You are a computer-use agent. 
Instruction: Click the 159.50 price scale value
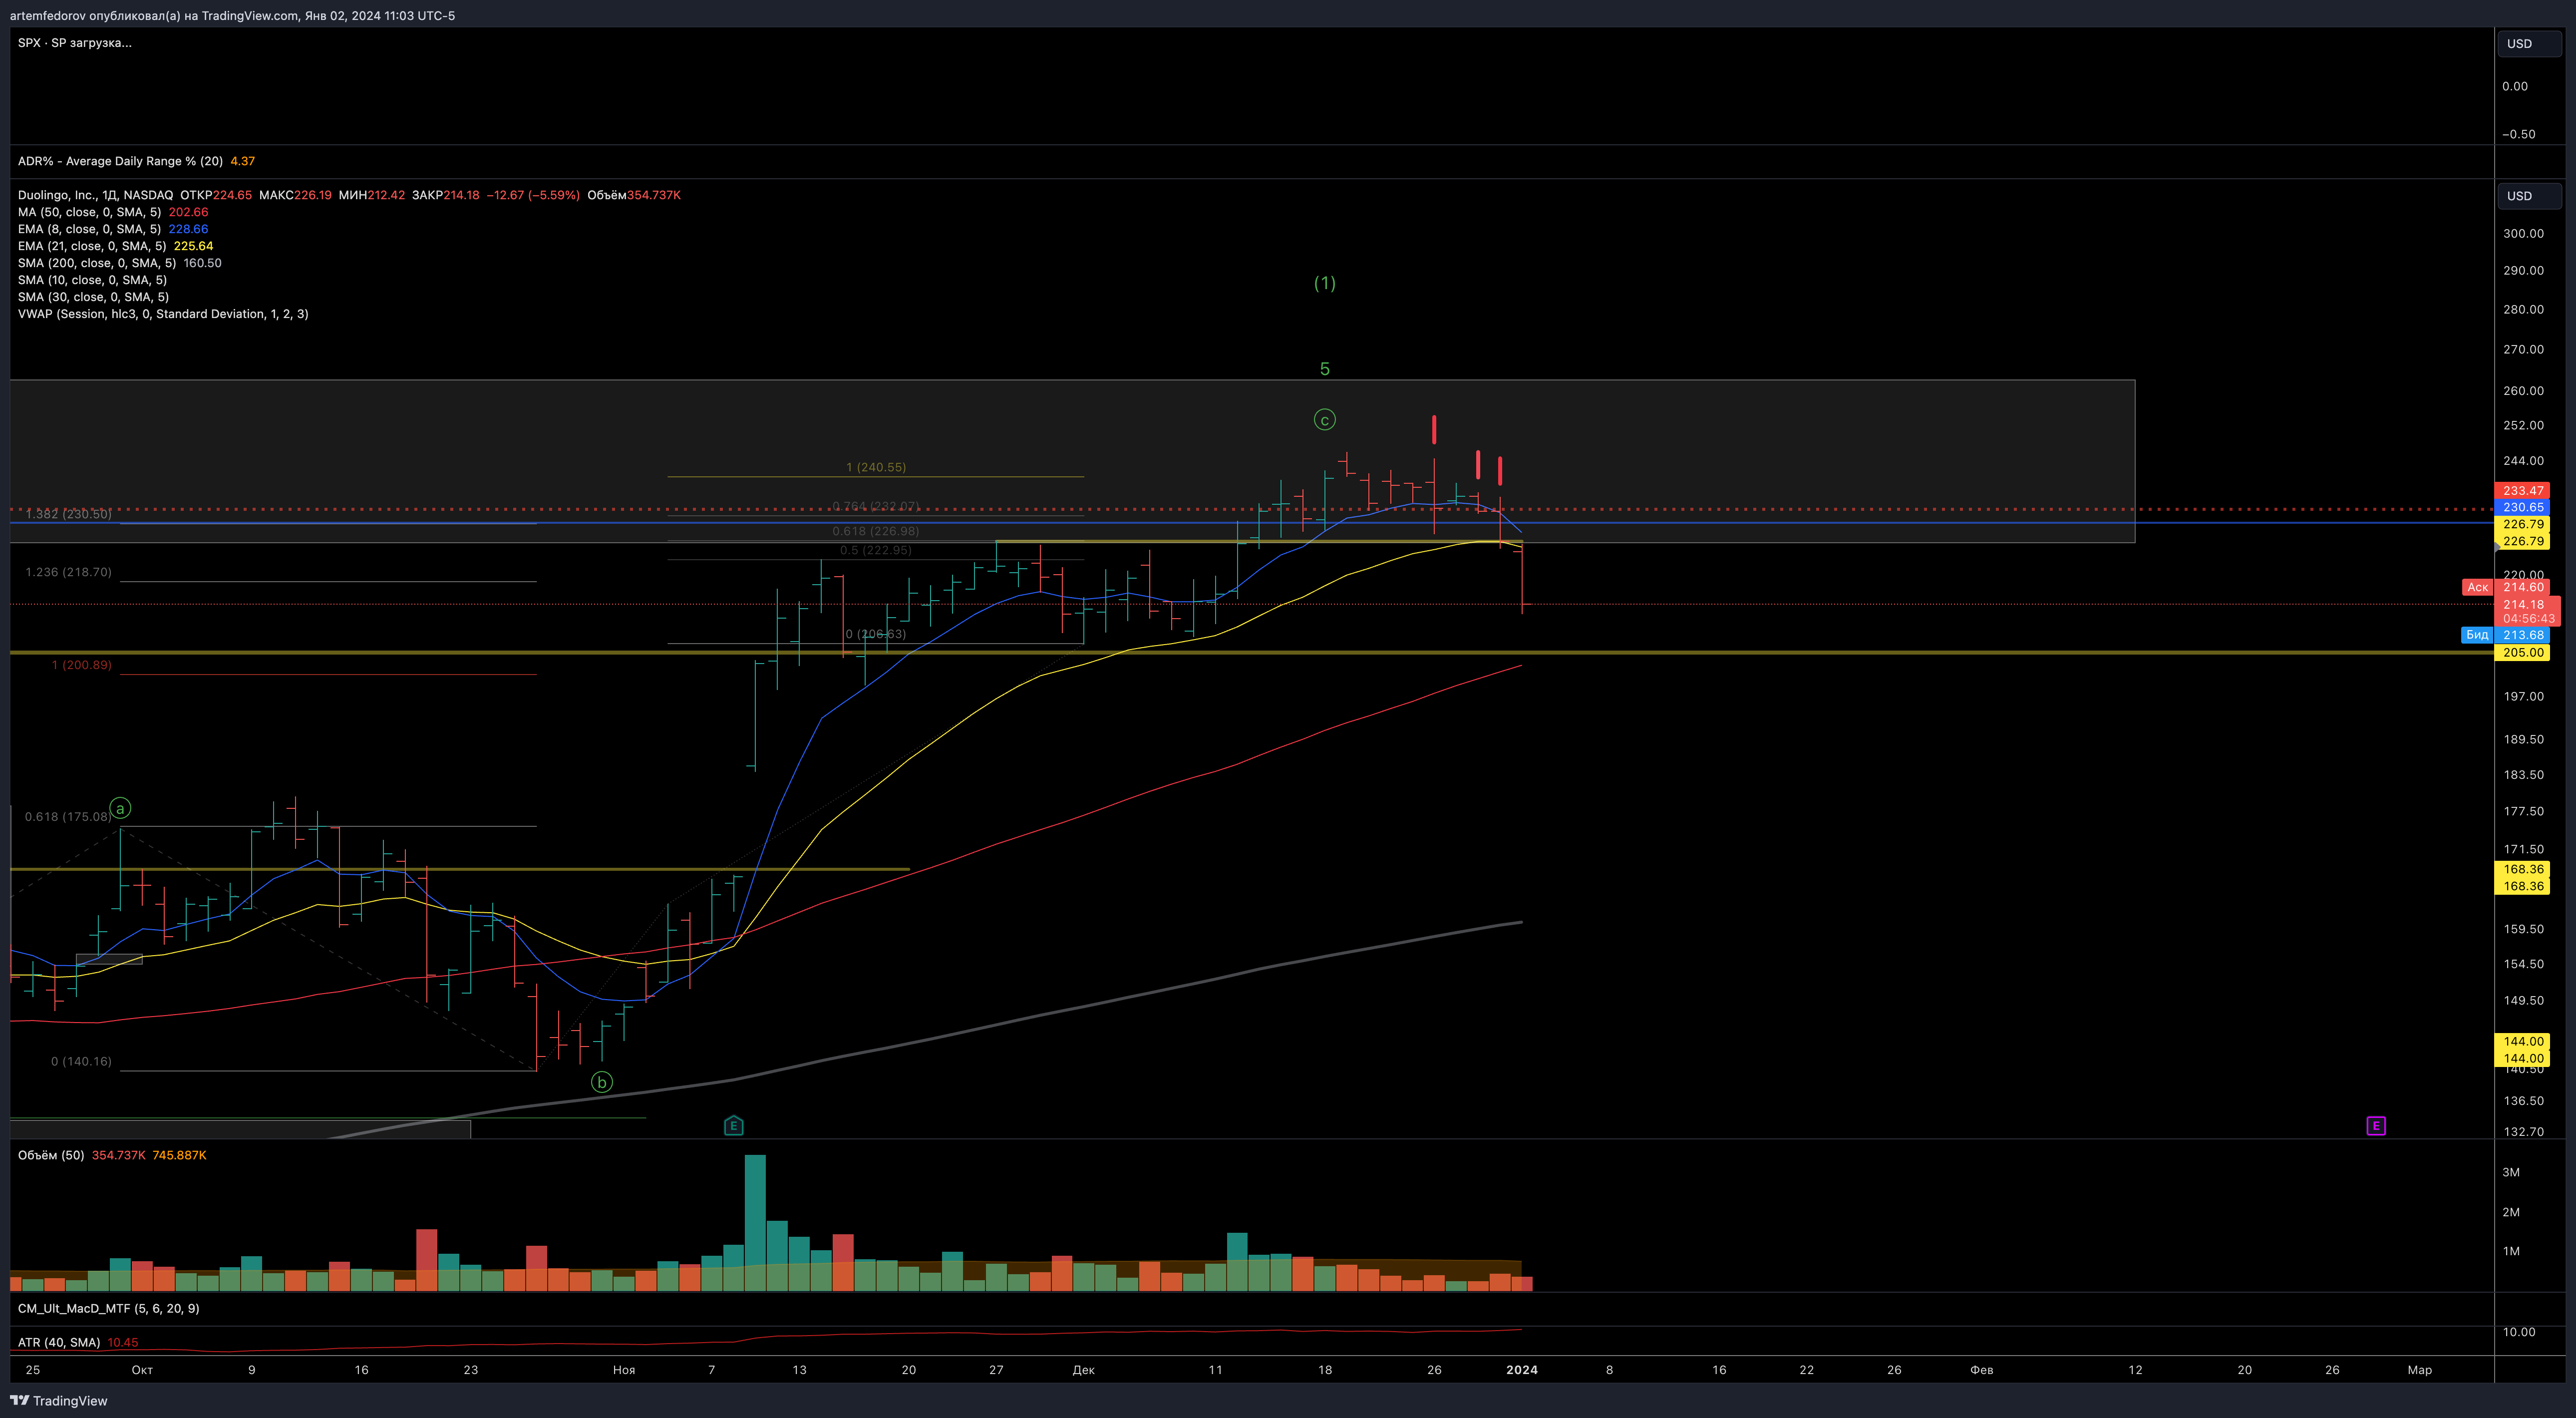pyautogui.click(x=2523, y=929)
